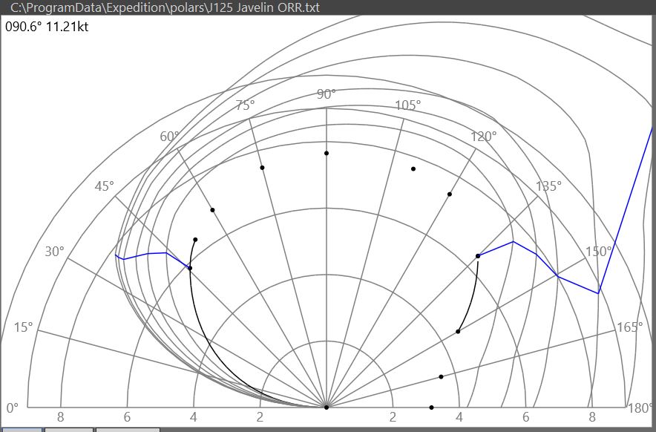
Task: Click the 135° angle label
Action: (x=548, y=186)
